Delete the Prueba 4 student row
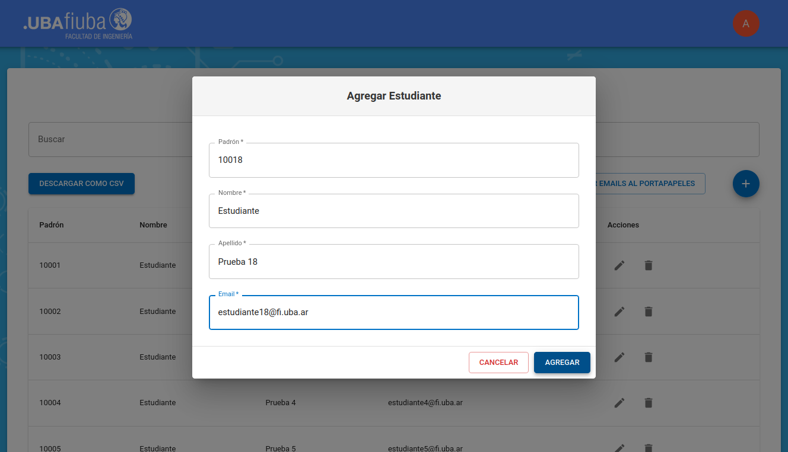788x452 pixels. pyautogui.click(x=648, y=403)
